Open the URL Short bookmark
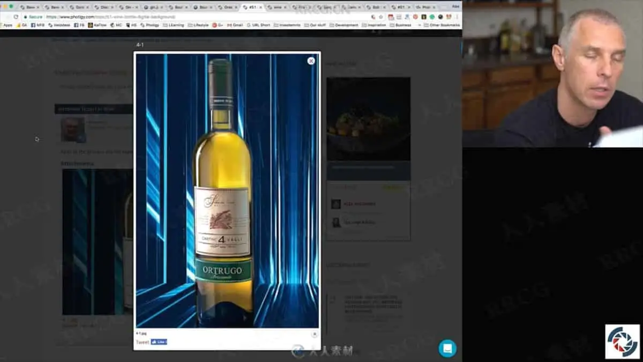 coord(258,25)
